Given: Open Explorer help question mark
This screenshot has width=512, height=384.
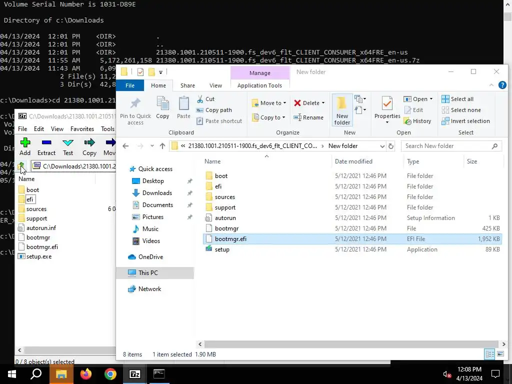Looking at the screenshot, I should point(502,85).
